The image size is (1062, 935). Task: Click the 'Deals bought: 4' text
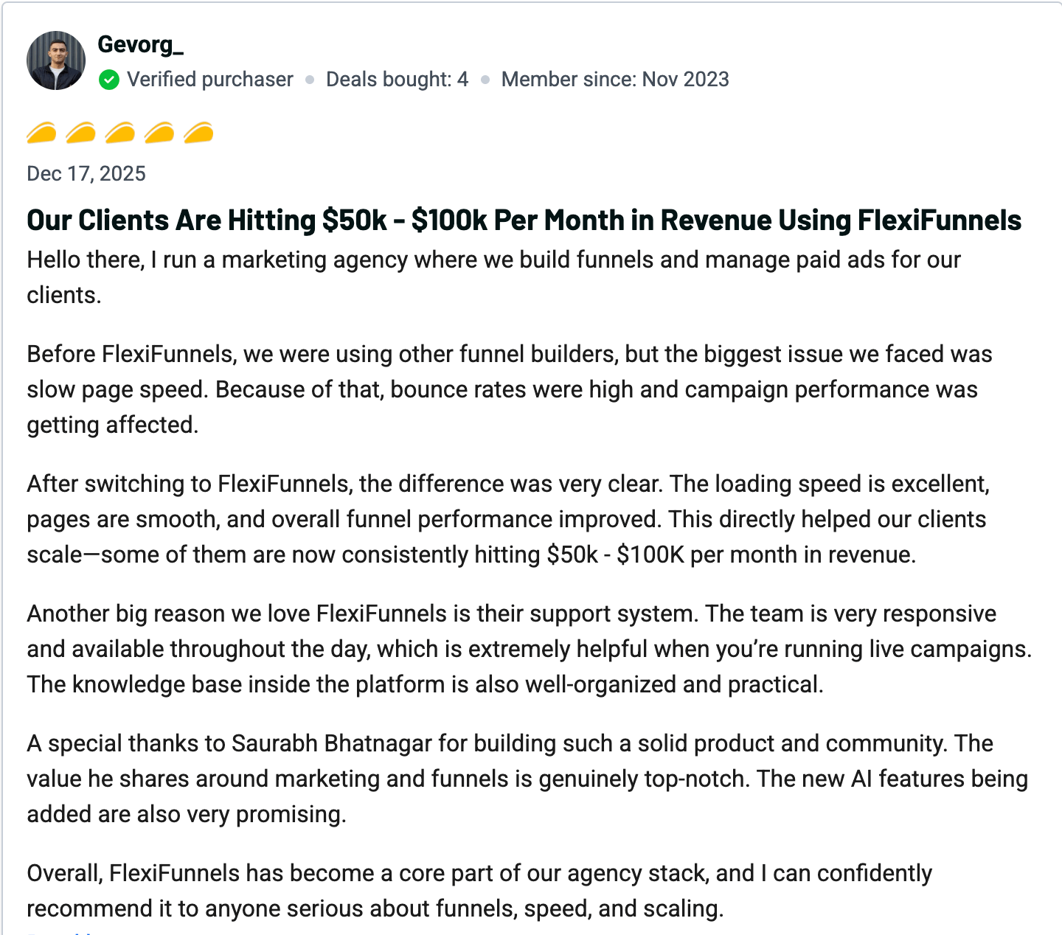(397, 80)
